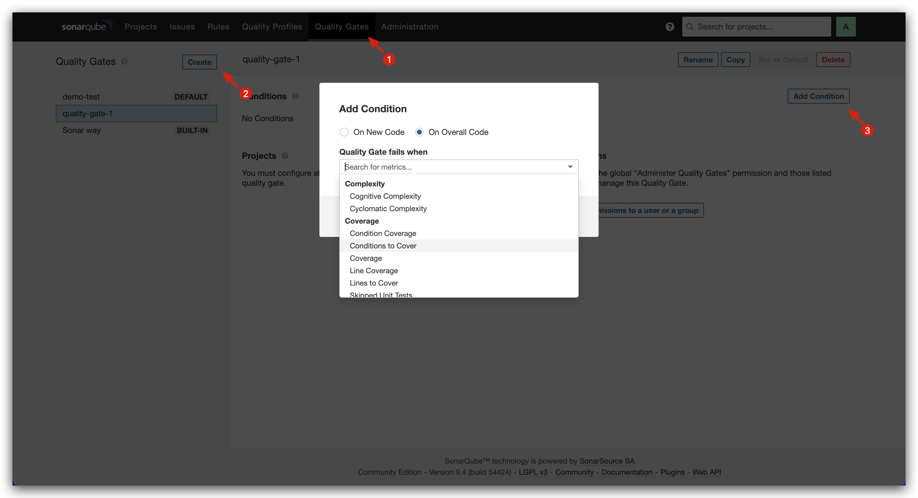Open the LGPL v3 link
The image size is (918, 498).
[533, 472]
